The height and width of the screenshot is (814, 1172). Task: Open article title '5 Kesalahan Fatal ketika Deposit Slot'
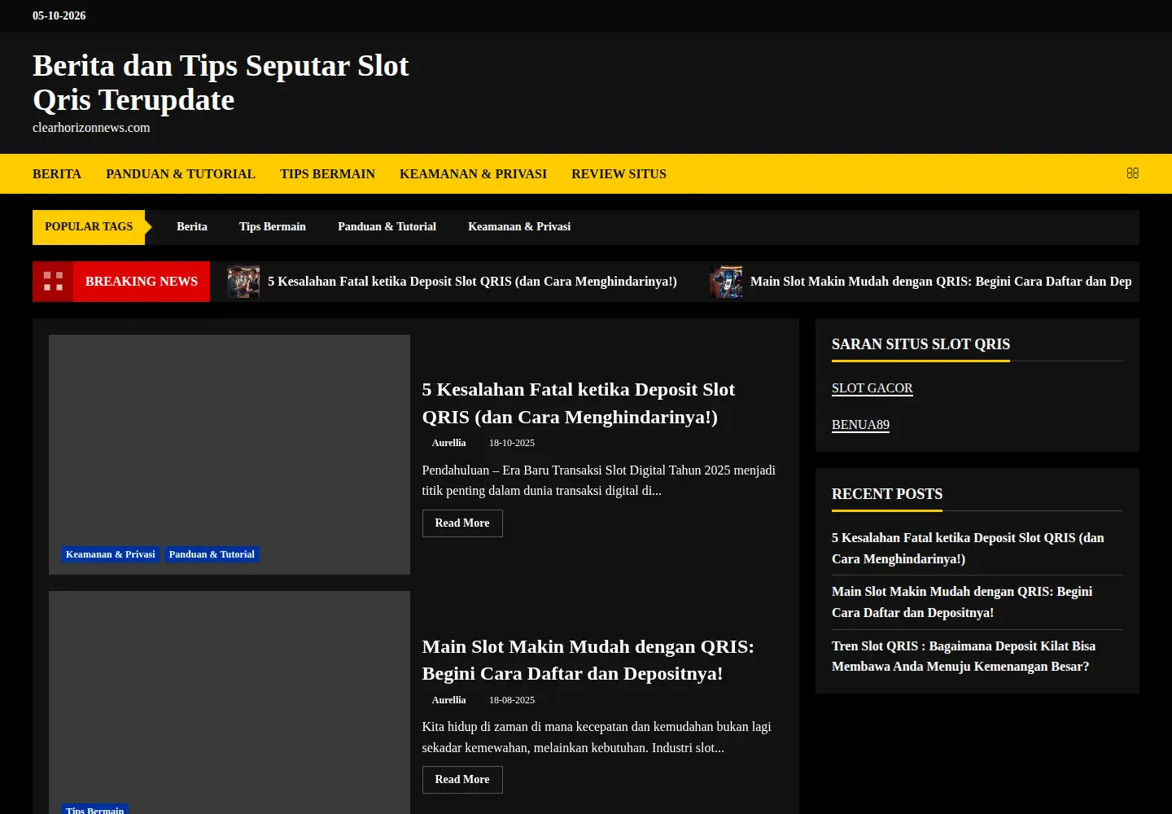(x=578, y=403)
